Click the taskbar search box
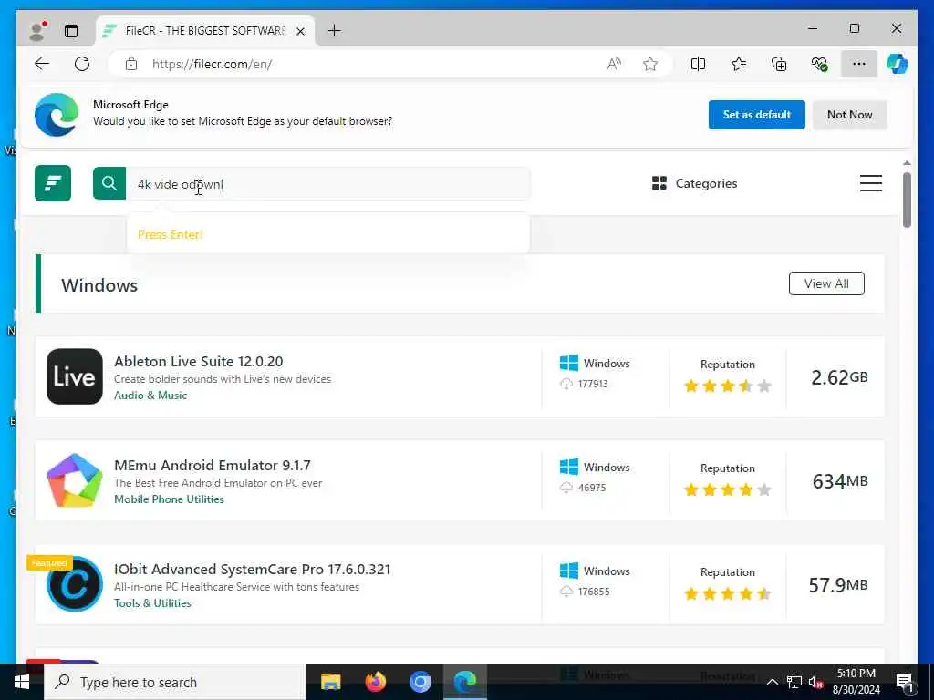Image resolution: width=934 pixels, height=700 pixels. [x=175, y=682]
